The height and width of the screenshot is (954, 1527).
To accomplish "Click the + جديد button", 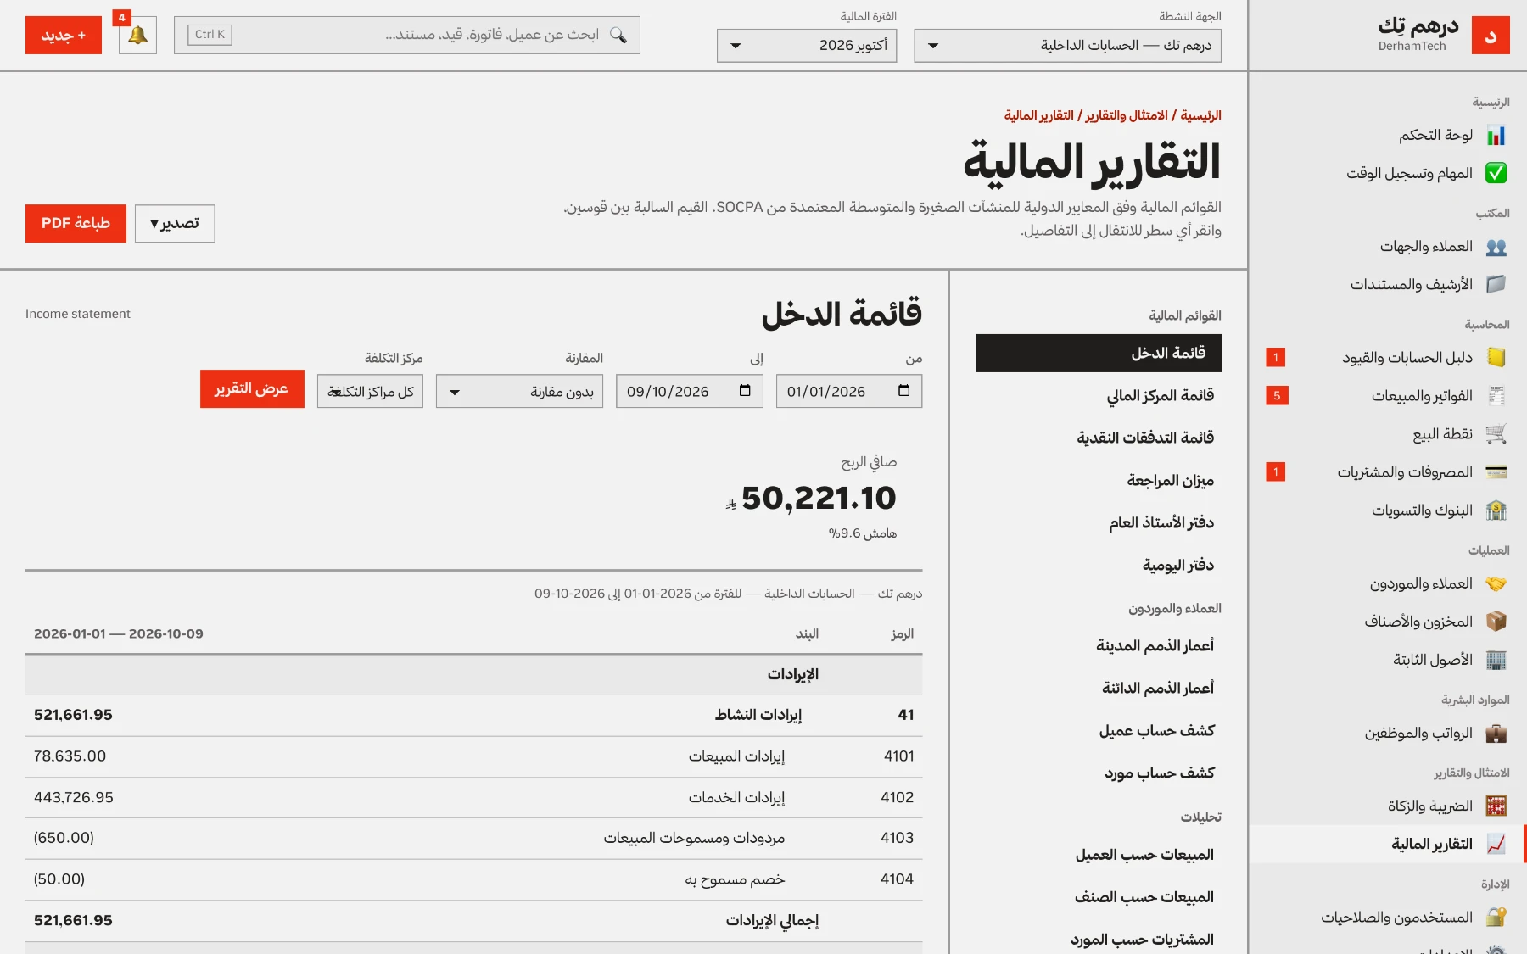I will [64, 36].
